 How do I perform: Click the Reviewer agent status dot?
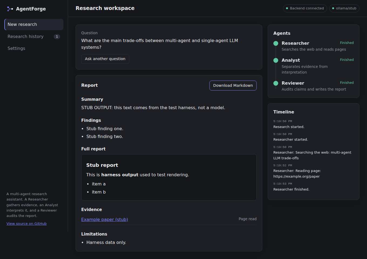click(x=276, y=83)
